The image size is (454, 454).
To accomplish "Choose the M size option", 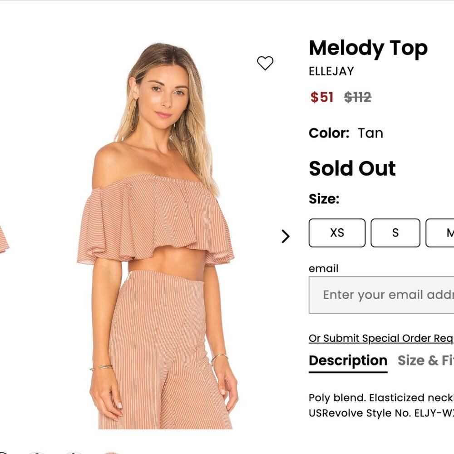I will [447, 233].
